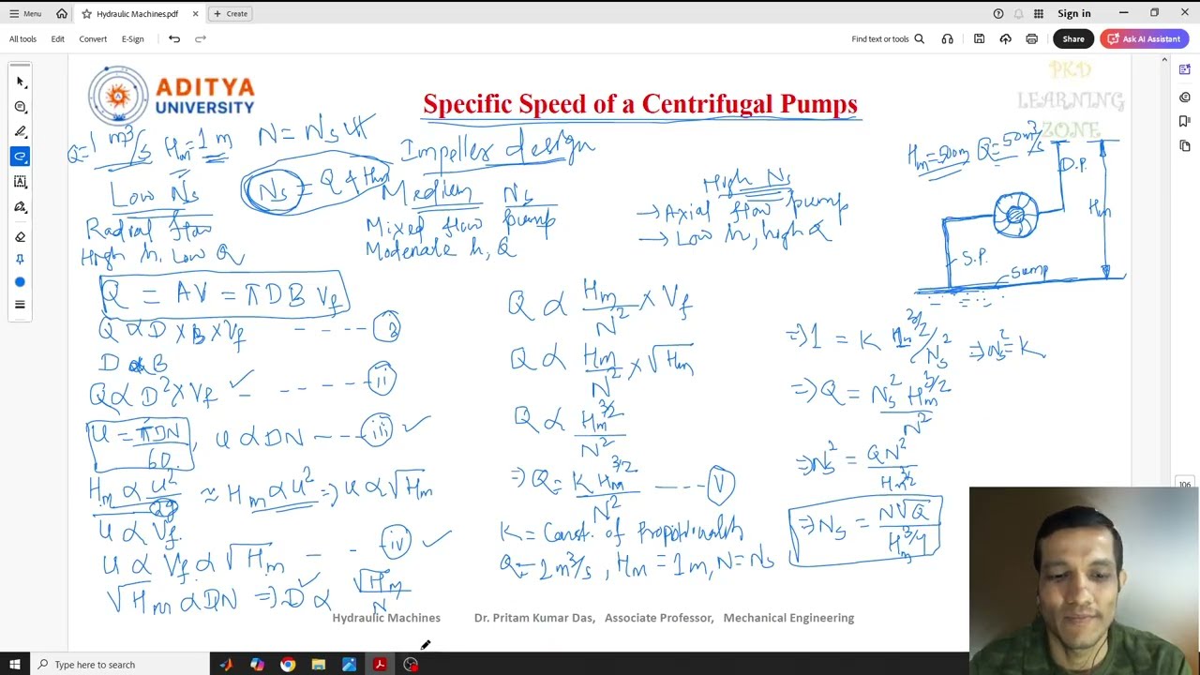Click the Aditya University logo
Screen dimensions: 1200x675
[x=172, y=95]
